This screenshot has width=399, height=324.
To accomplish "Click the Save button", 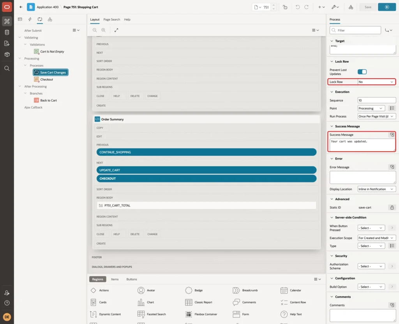I will click(368, 7).
